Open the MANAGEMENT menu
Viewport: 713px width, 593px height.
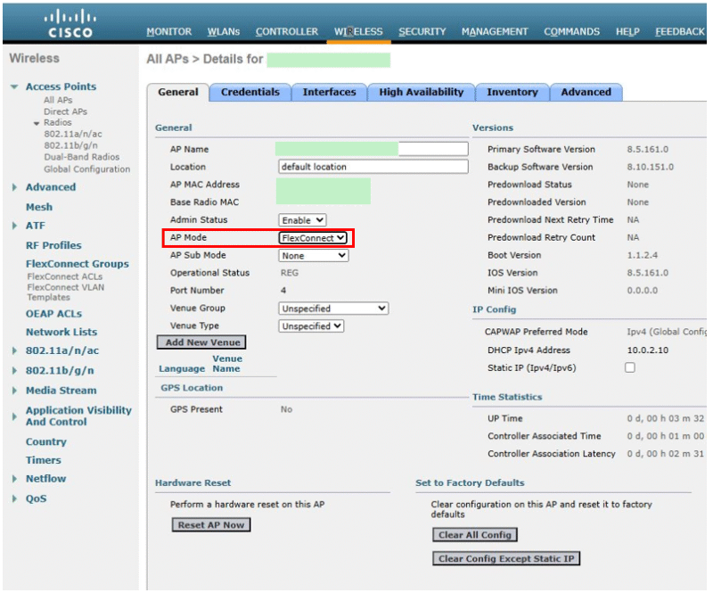tap(495, 31)
